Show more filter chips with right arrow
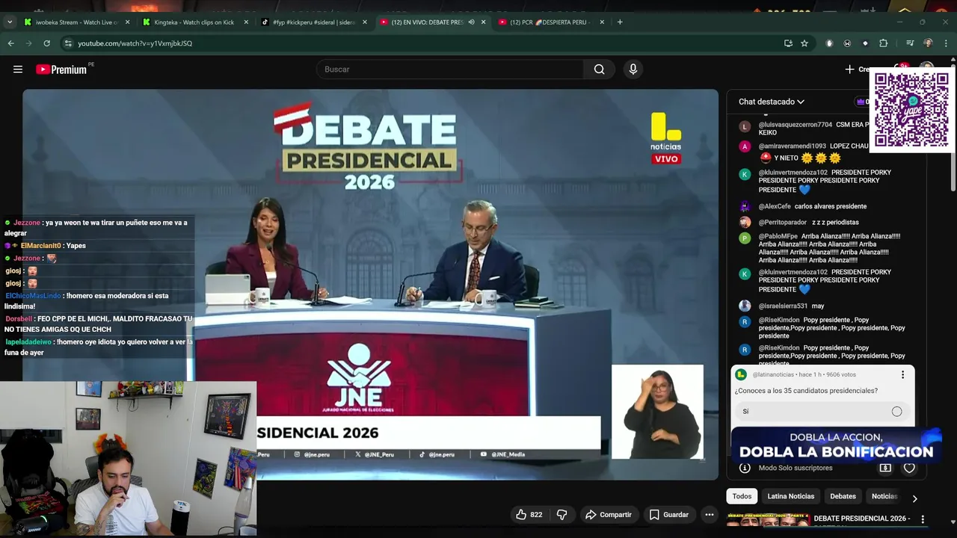 [x=914, y=498]
